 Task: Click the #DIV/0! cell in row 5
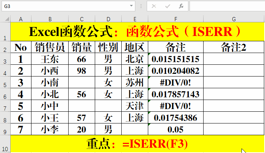[176, 82]
